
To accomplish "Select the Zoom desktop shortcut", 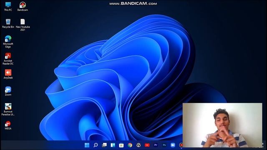I will [8, 91].
